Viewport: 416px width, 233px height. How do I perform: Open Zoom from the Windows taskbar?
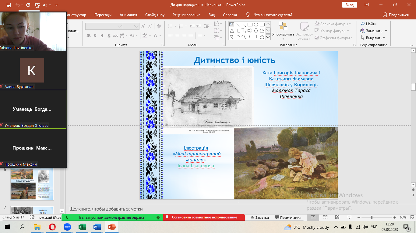point(67,227)
